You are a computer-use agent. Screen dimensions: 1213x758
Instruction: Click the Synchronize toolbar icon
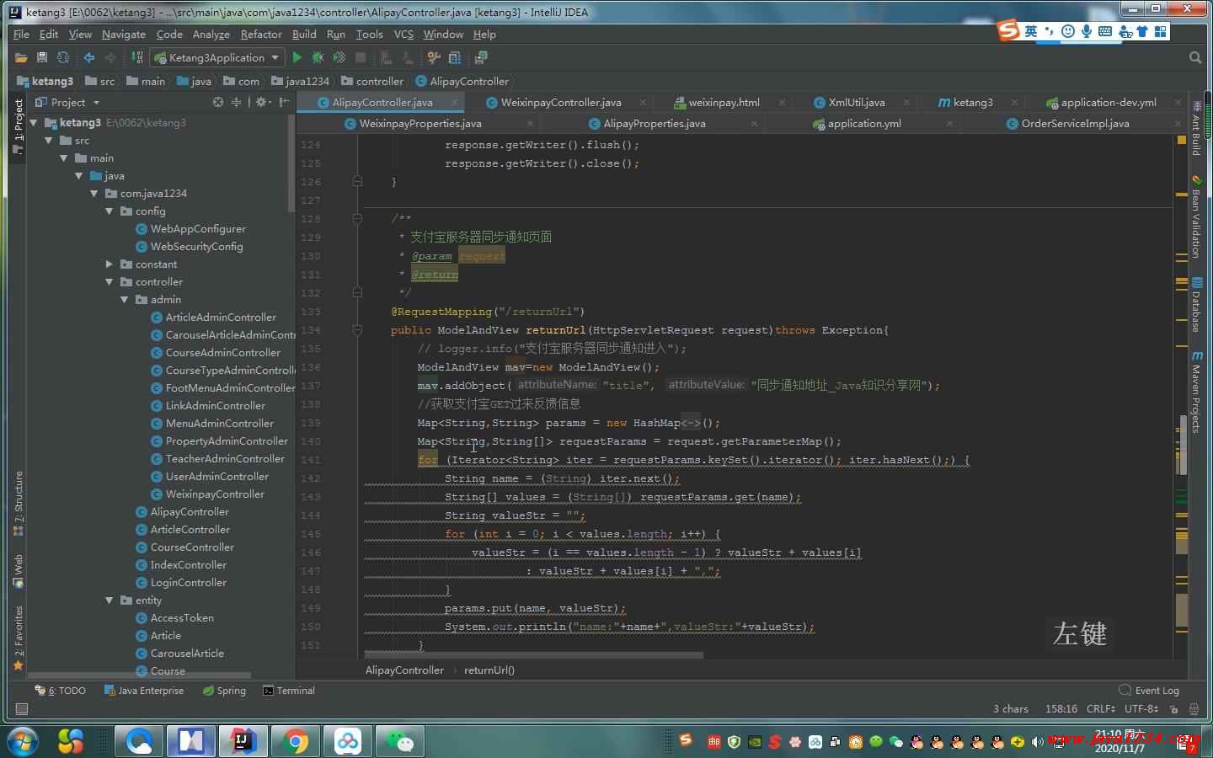pyautogui.click(x=62, y=57)
